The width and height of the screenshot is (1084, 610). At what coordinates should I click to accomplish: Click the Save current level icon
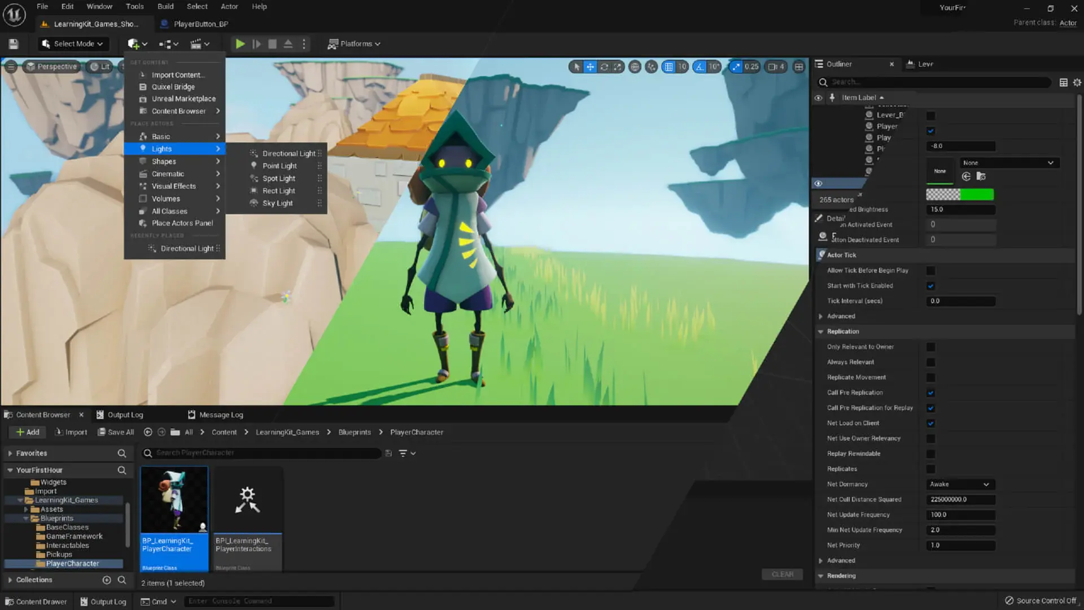tap(14, 43)
